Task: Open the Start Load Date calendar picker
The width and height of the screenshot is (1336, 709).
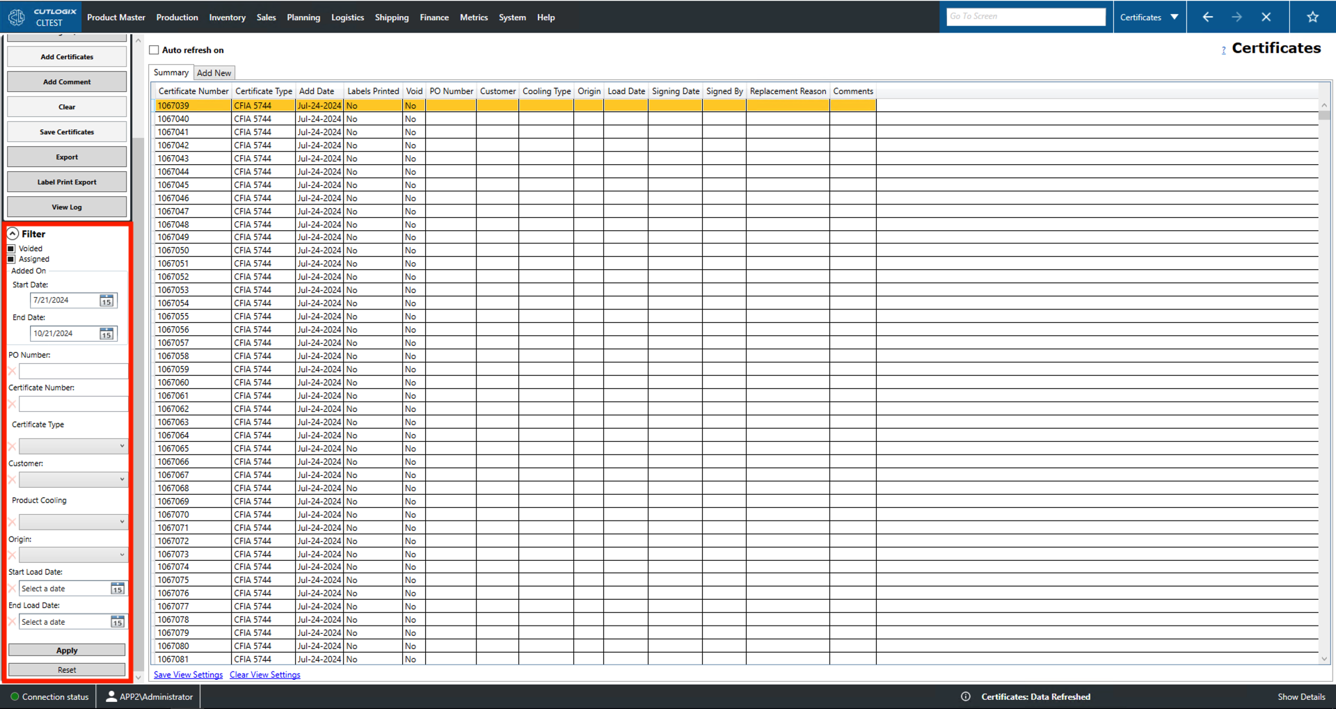Action: pos(117,588)
